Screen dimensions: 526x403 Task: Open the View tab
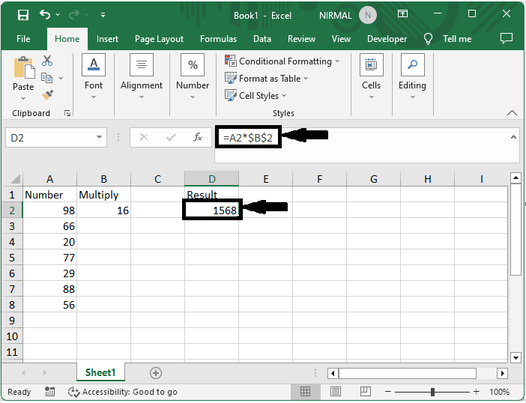(341, 39)
